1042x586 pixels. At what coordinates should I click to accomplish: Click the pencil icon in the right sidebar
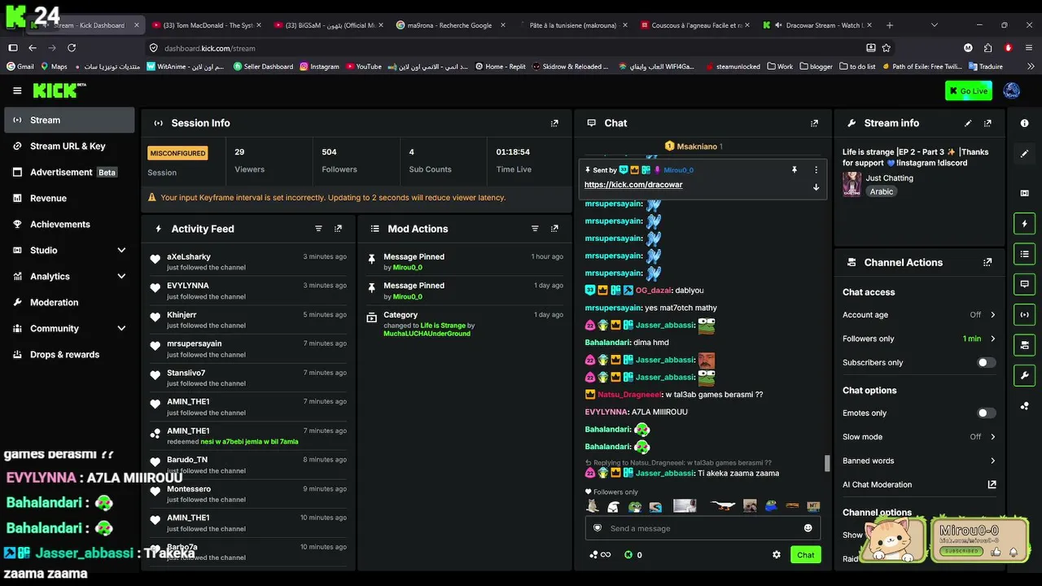[1024, 153]
